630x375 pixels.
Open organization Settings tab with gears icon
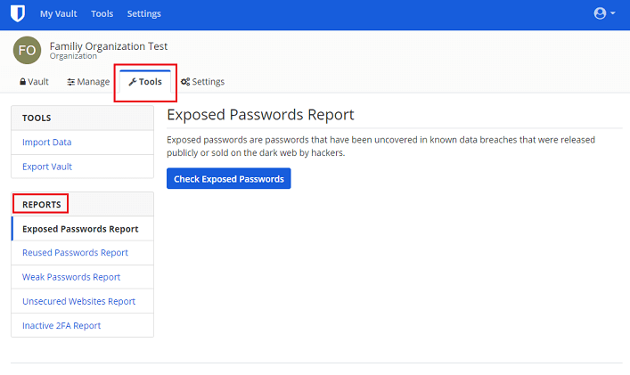pos(202,82)
